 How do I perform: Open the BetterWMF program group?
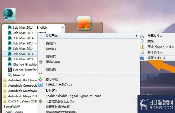pos(12,107)
